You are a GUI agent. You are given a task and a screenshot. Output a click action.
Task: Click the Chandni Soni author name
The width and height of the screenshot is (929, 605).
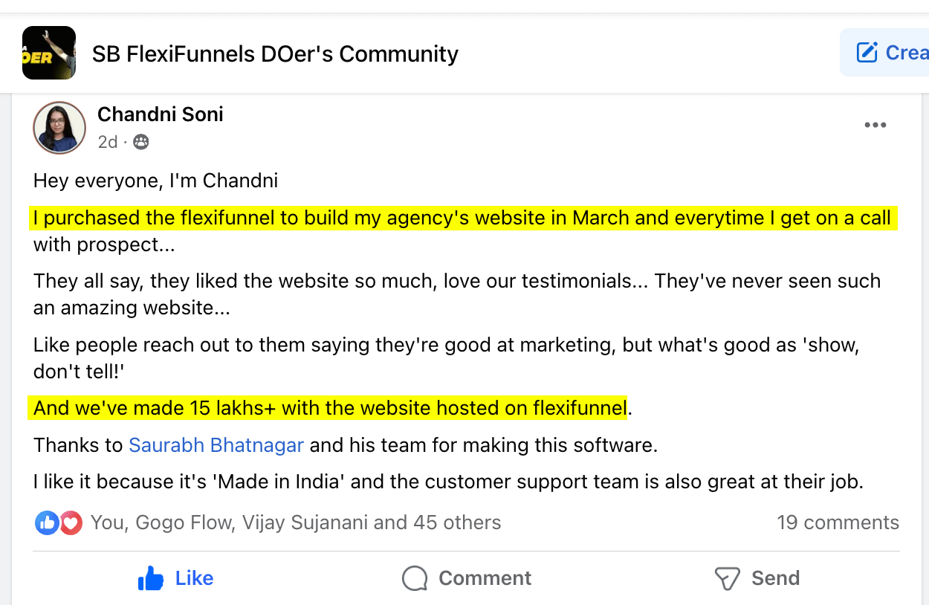click(161, 114)
